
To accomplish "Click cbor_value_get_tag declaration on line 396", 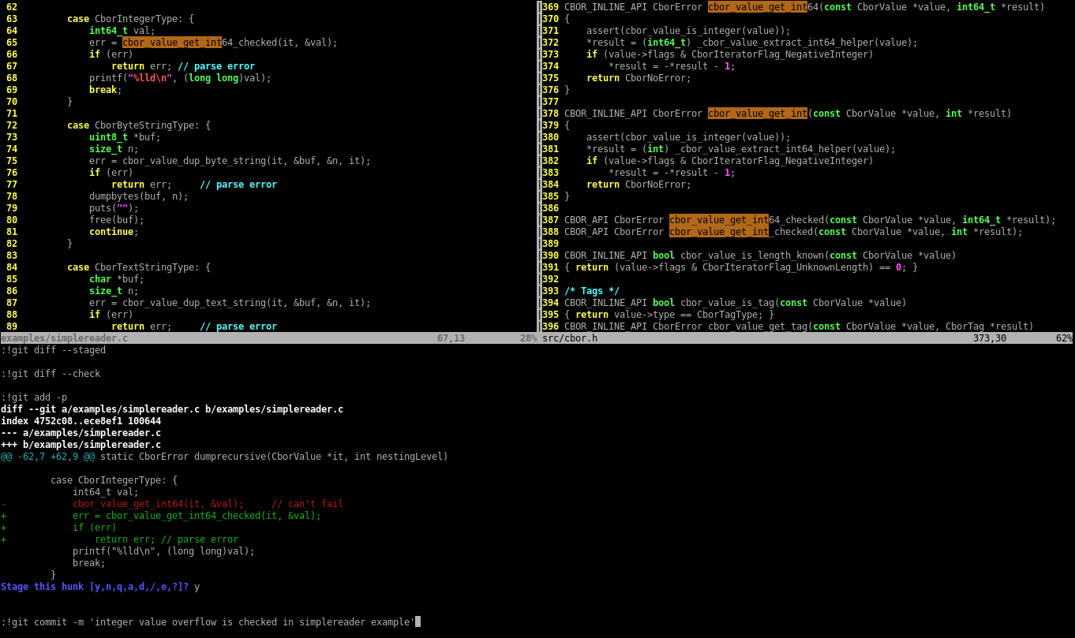I will [799, 326].
